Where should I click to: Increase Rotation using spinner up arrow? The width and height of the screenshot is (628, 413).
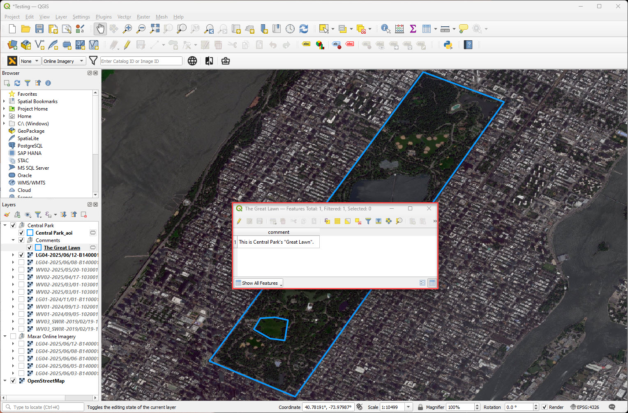coord(536,405)
